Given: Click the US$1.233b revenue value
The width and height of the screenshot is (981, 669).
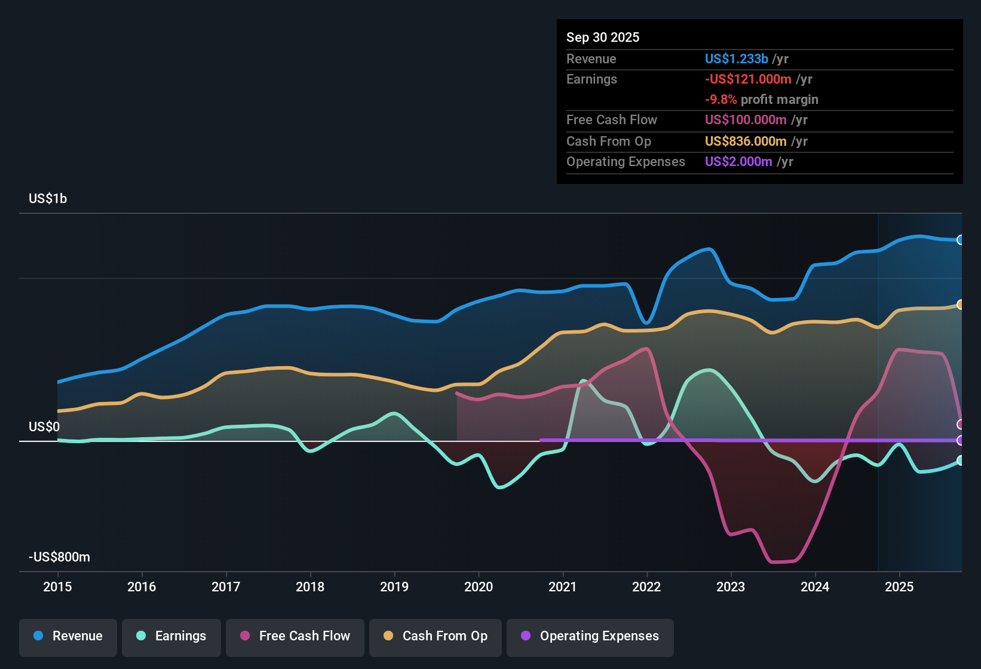Looking at the screenshot, I should click(736, 59).
